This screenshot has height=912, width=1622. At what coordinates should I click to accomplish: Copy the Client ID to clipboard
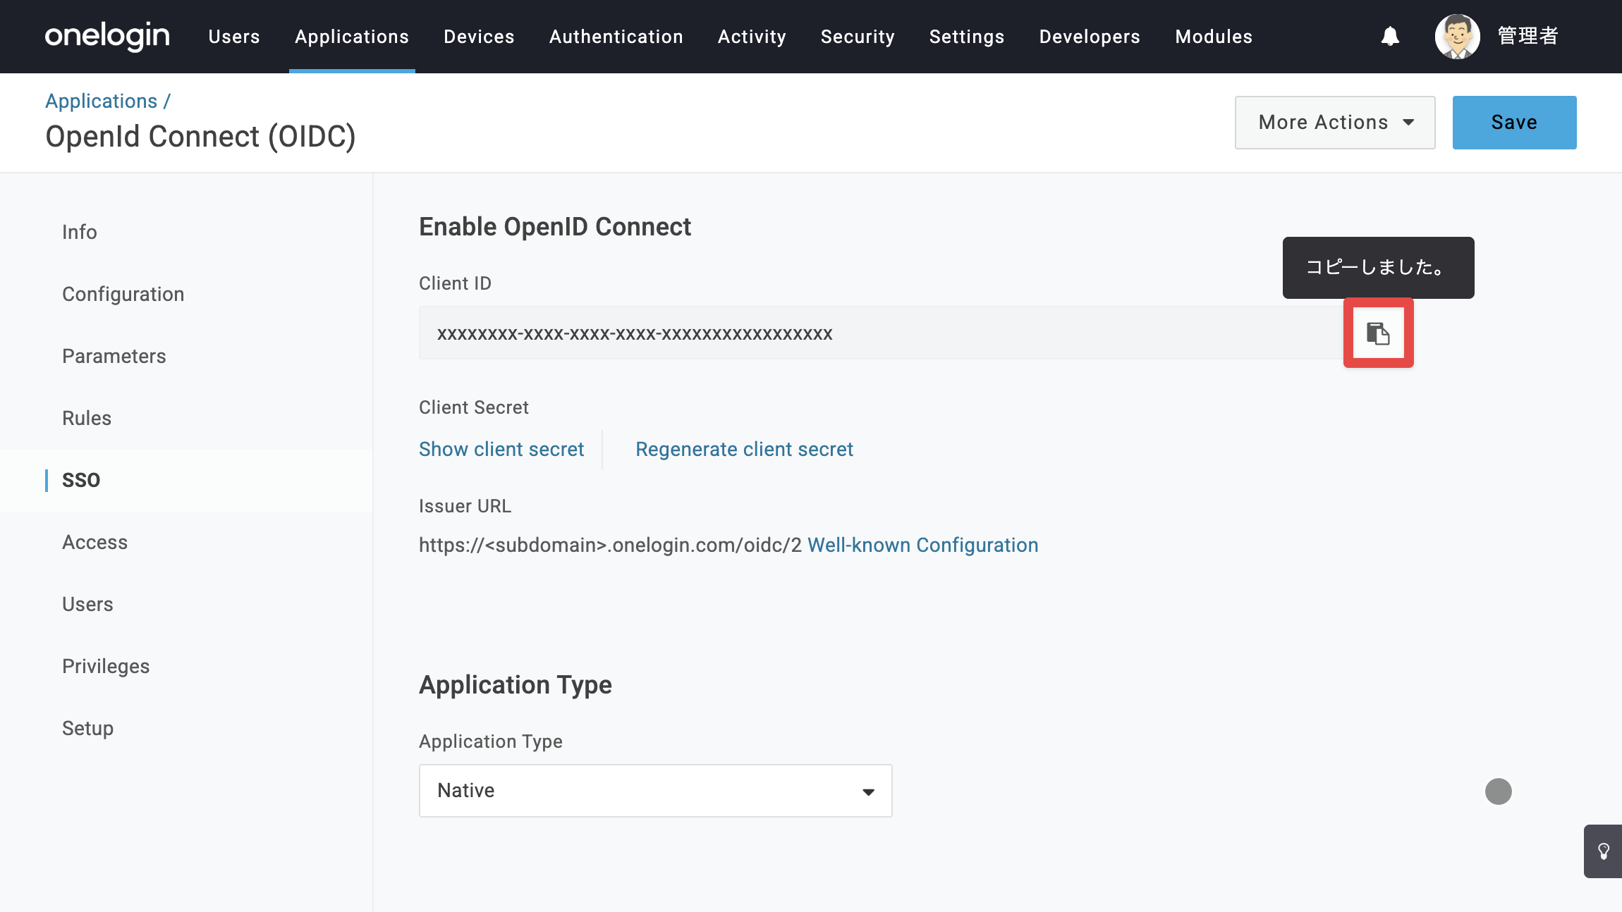point(1378,333)
